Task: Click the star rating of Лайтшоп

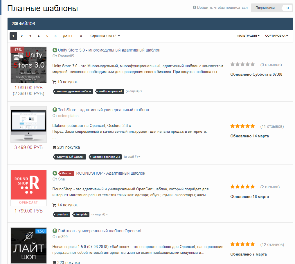Action: (242, 244)
